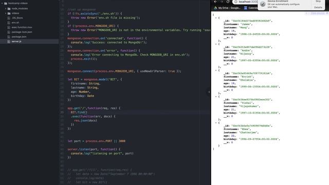Screen dimensions: 329x185
Task: Click the server.listen(port, function() line
Action: click(x=94, y=150)
